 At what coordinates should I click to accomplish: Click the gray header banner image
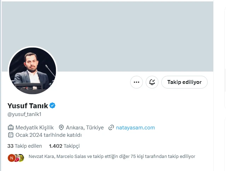(x=108, y=36)
